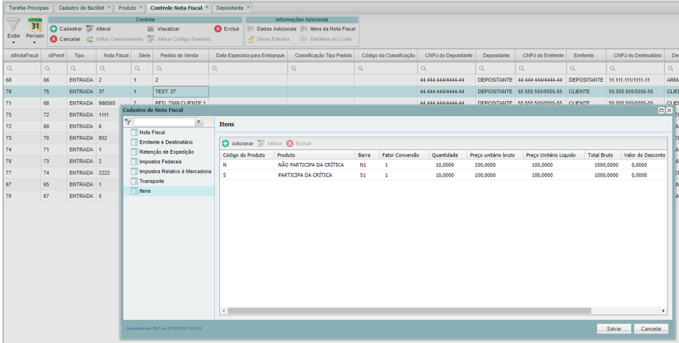This screenshot has height=343, width=679.
Task: Click the red Cancelar icon in Controle
Action: [x=53, y=39]
